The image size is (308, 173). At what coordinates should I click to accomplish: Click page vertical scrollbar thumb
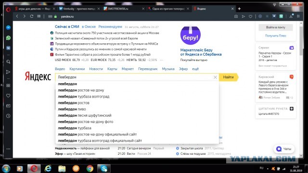[x=301, y=41]
